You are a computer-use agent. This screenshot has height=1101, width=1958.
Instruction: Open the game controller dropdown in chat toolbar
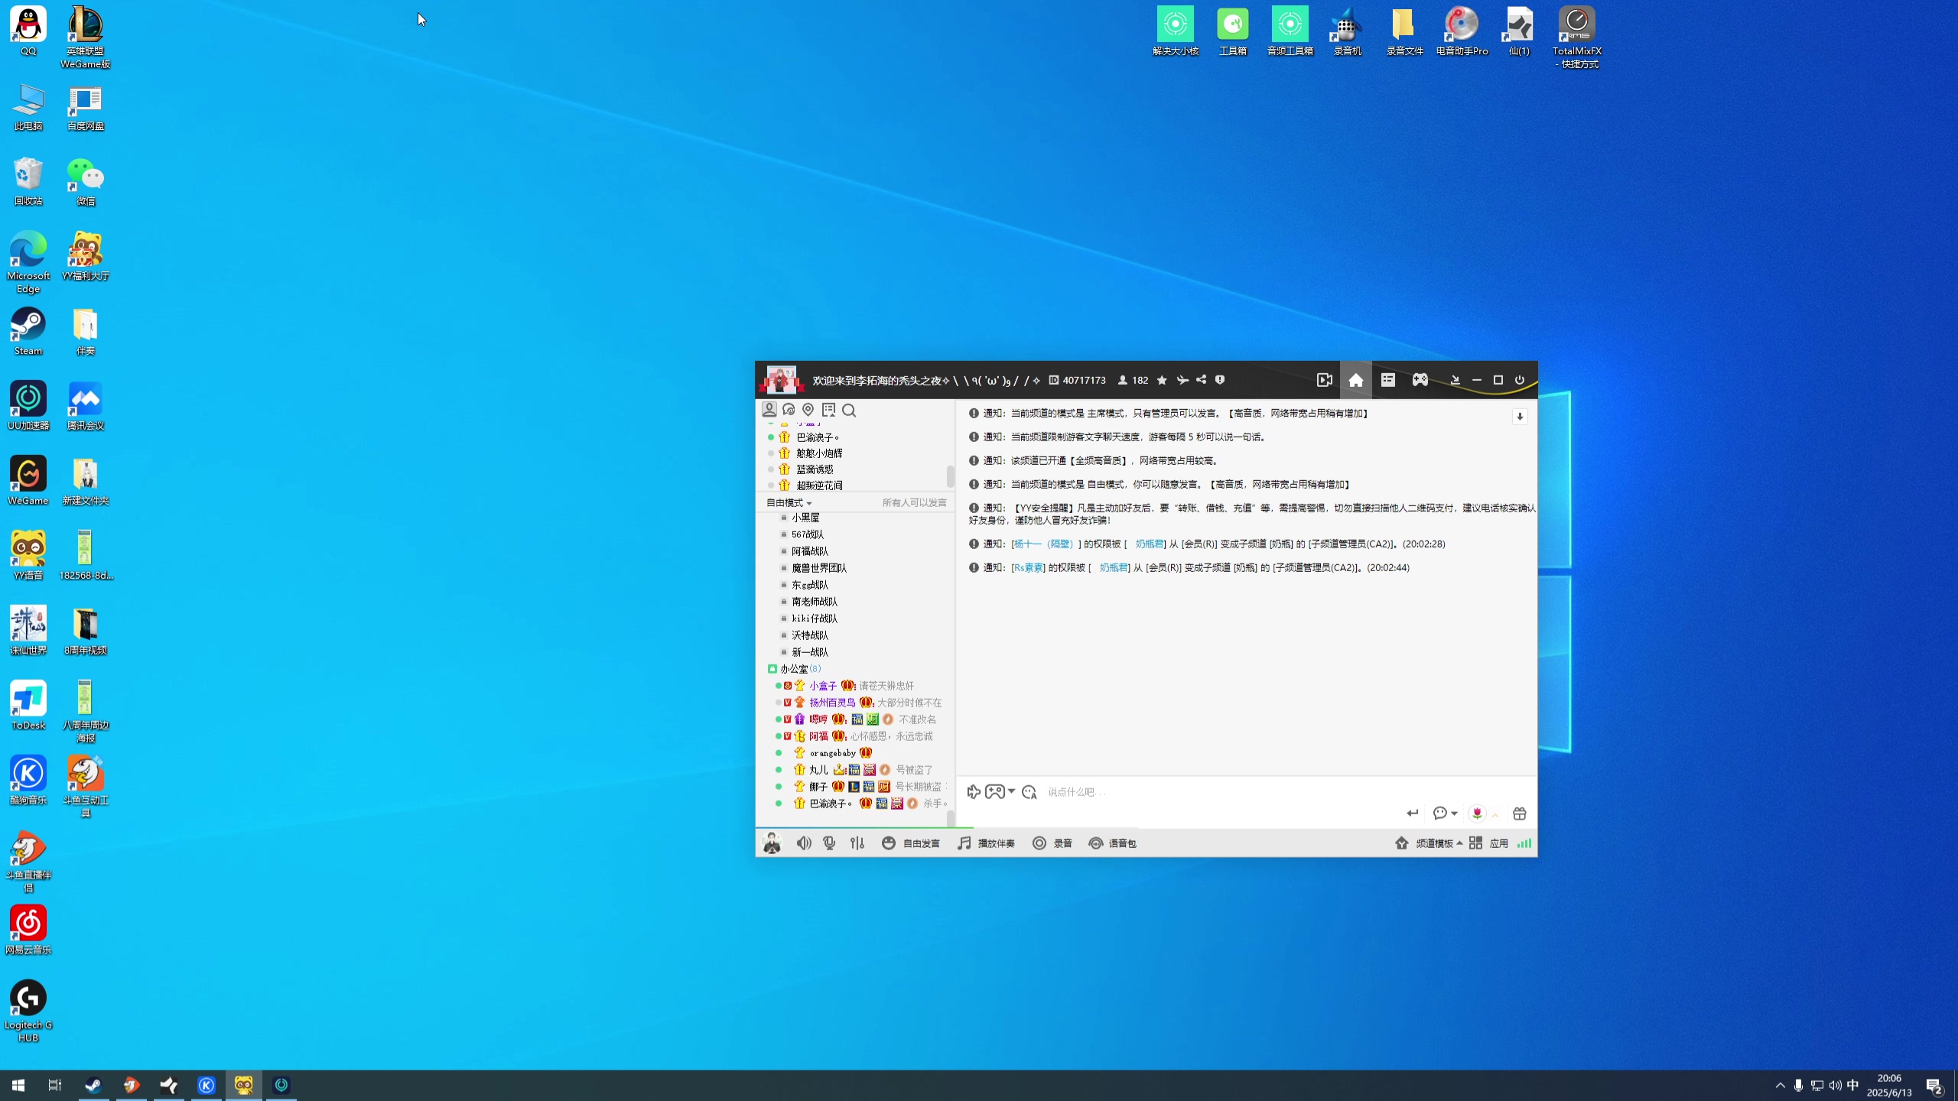click(1000, 792)
